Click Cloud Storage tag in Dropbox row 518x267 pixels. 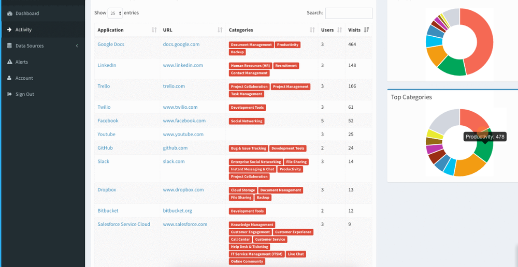coord(243,190)
